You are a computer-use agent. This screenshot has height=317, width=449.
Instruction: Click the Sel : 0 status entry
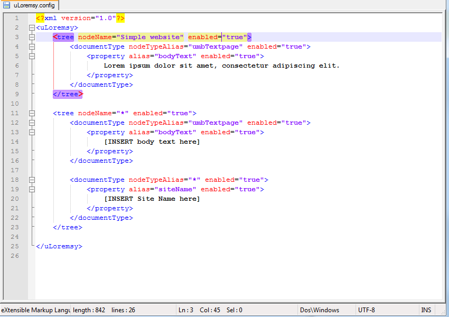(x=234, y=310)
